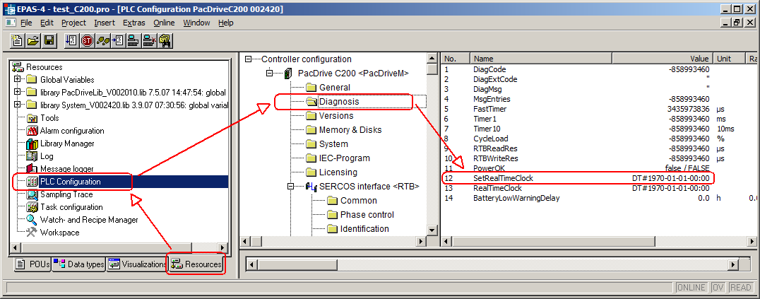Viewport: 760px width, 299px height.
Task: Switch to the Data types tab
Action: pyautogui.click(x=78, y=264)
